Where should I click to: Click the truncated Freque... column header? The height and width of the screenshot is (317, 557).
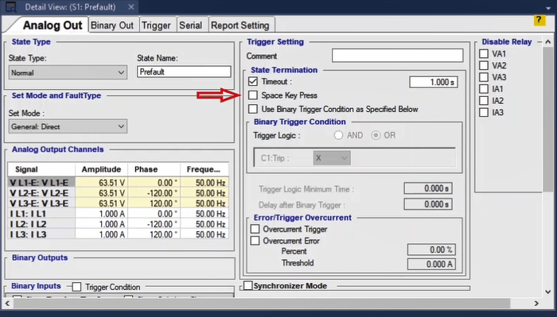click(x=204, y=169)
